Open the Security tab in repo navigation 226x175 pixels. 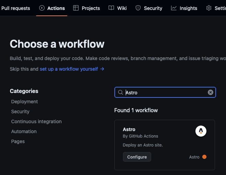149,8
